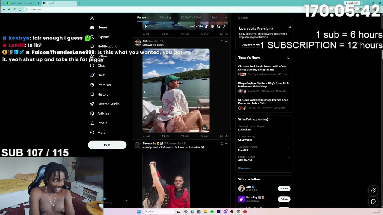
Task: Play the video in the top post
Action: [146, 27]
